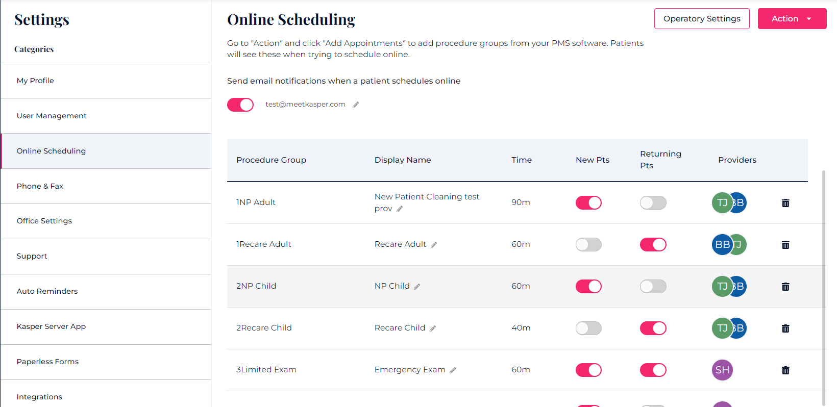Open the Action dropdown menu
This screenshot has height=407, width=837.
click(792, 19)
